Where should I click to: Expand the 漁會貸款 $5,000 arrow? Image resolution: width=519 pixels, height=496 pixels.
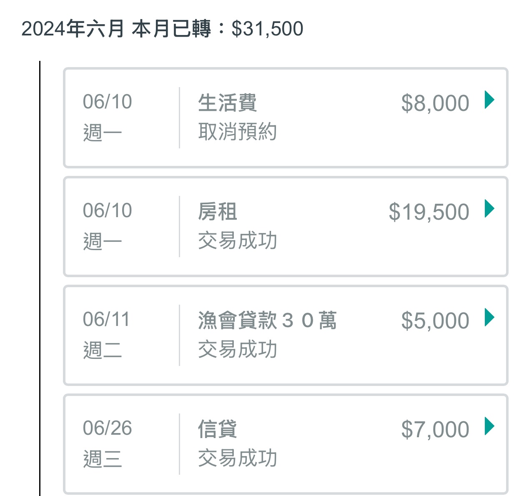(x=489, y=318)
